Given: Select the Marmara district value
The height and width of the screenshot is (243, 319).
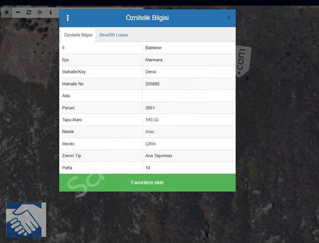Looking at the screenshot, I should pyautogui.click(x=153, y=60).
